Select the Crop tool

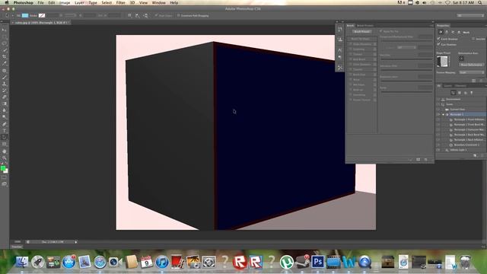(x=5, y=56)
